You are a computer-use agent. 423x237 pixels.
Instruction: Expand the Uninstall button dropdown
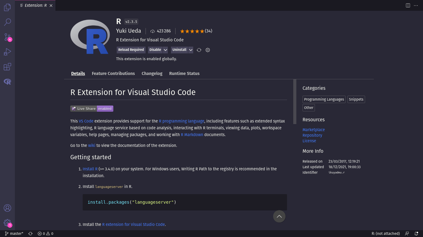pos(191,50)
